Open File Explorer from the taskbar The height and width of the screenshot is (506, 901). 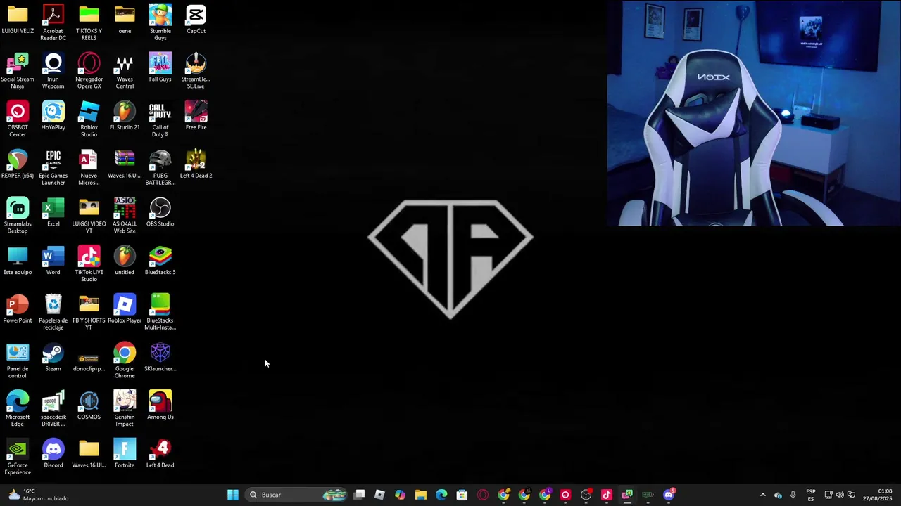click(420, 495)
